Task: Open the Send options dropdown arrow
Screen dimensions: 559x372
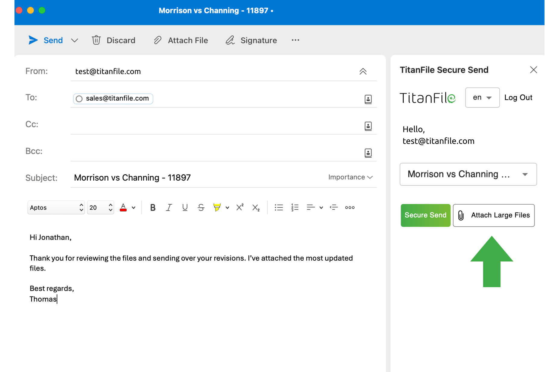Action: [x=74, y=40]
